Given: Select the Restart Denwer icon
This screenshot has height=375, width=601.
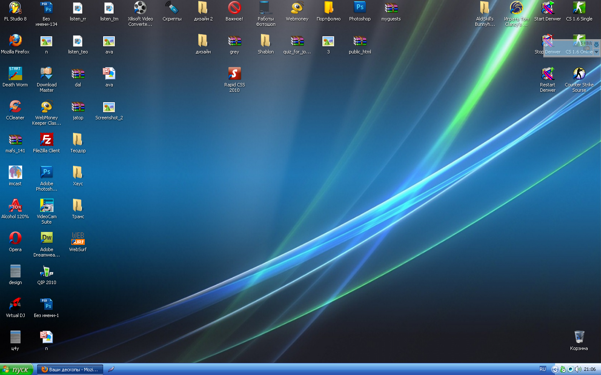Looking at the screenshot, I should tap(548, 74).
